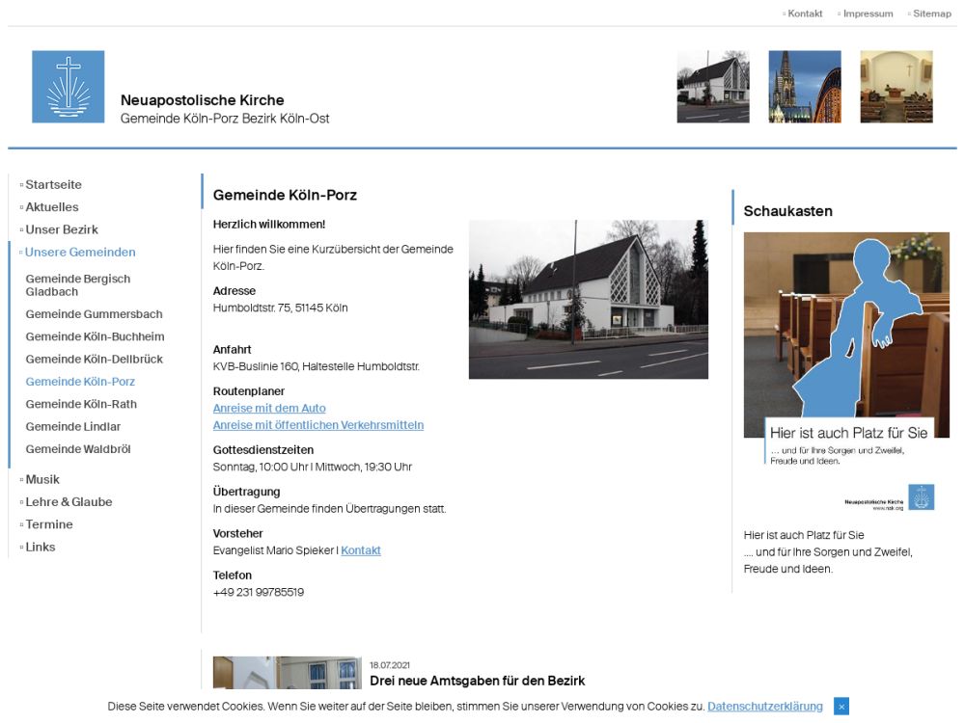The height and width of the screenshot is (723, 965).
Task: Open the Datenschutzerklärung link
Action: [764, 707]
